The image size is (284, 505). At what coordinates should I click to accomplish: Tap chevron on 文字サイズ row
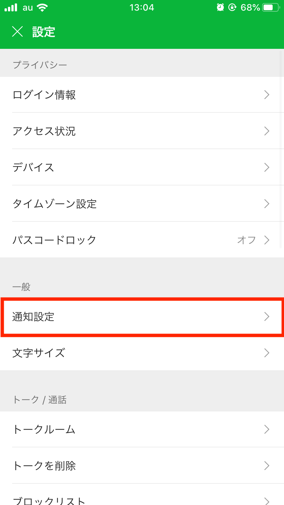pos(267,353)
